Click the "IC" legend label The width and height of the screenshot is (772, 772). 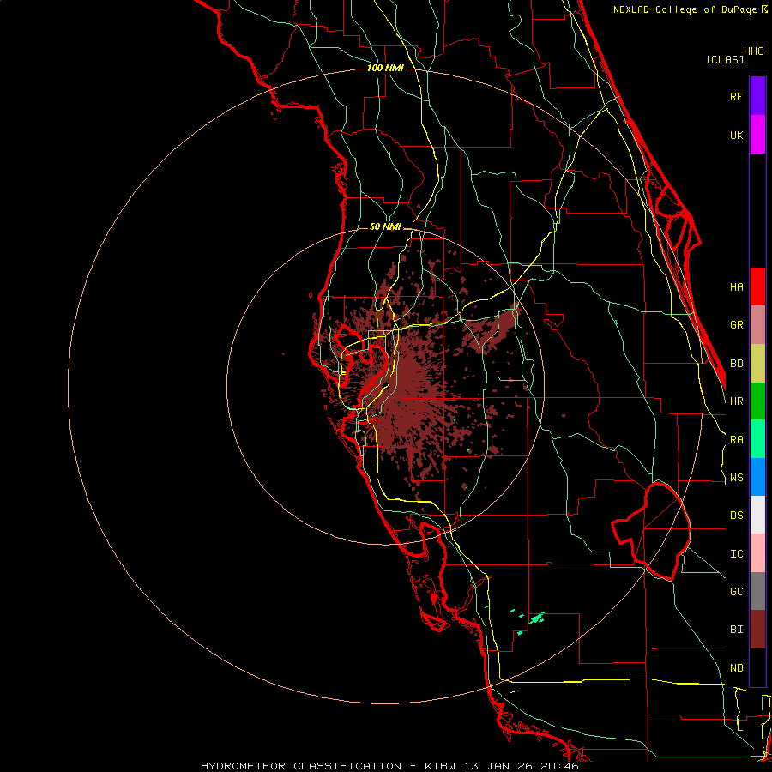736,554
